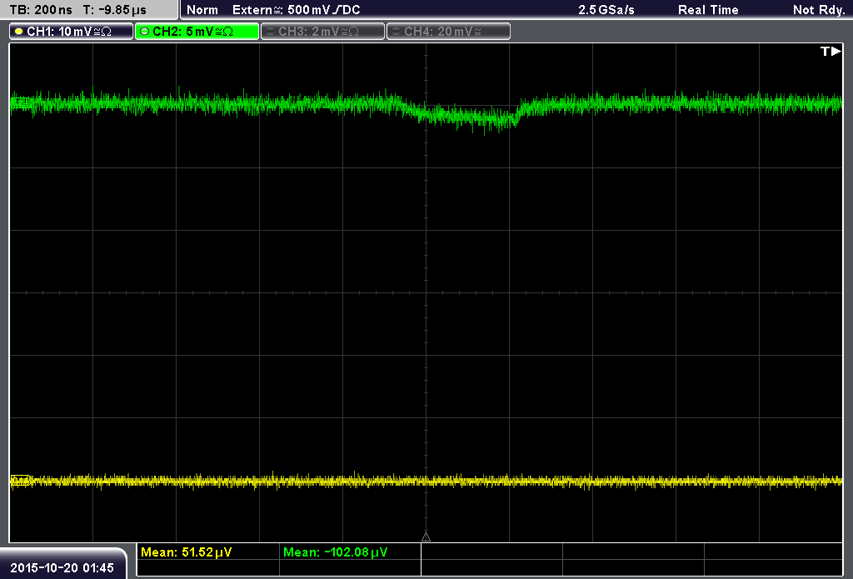
Task: Click the Real Time acquisition mode label
Action: 708,10
